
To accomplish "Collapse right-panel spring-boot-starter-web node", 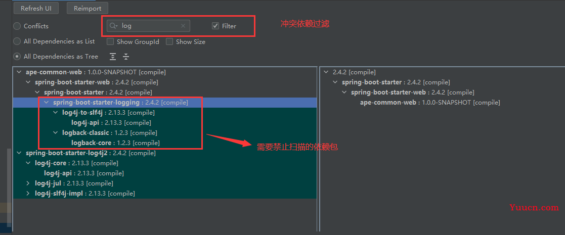I will [344, 92].
